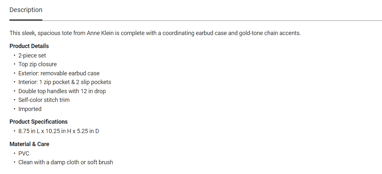The height and width of the screenshot is (174, 382).
Task: Open the Description tab
Action: pos(26,10)
